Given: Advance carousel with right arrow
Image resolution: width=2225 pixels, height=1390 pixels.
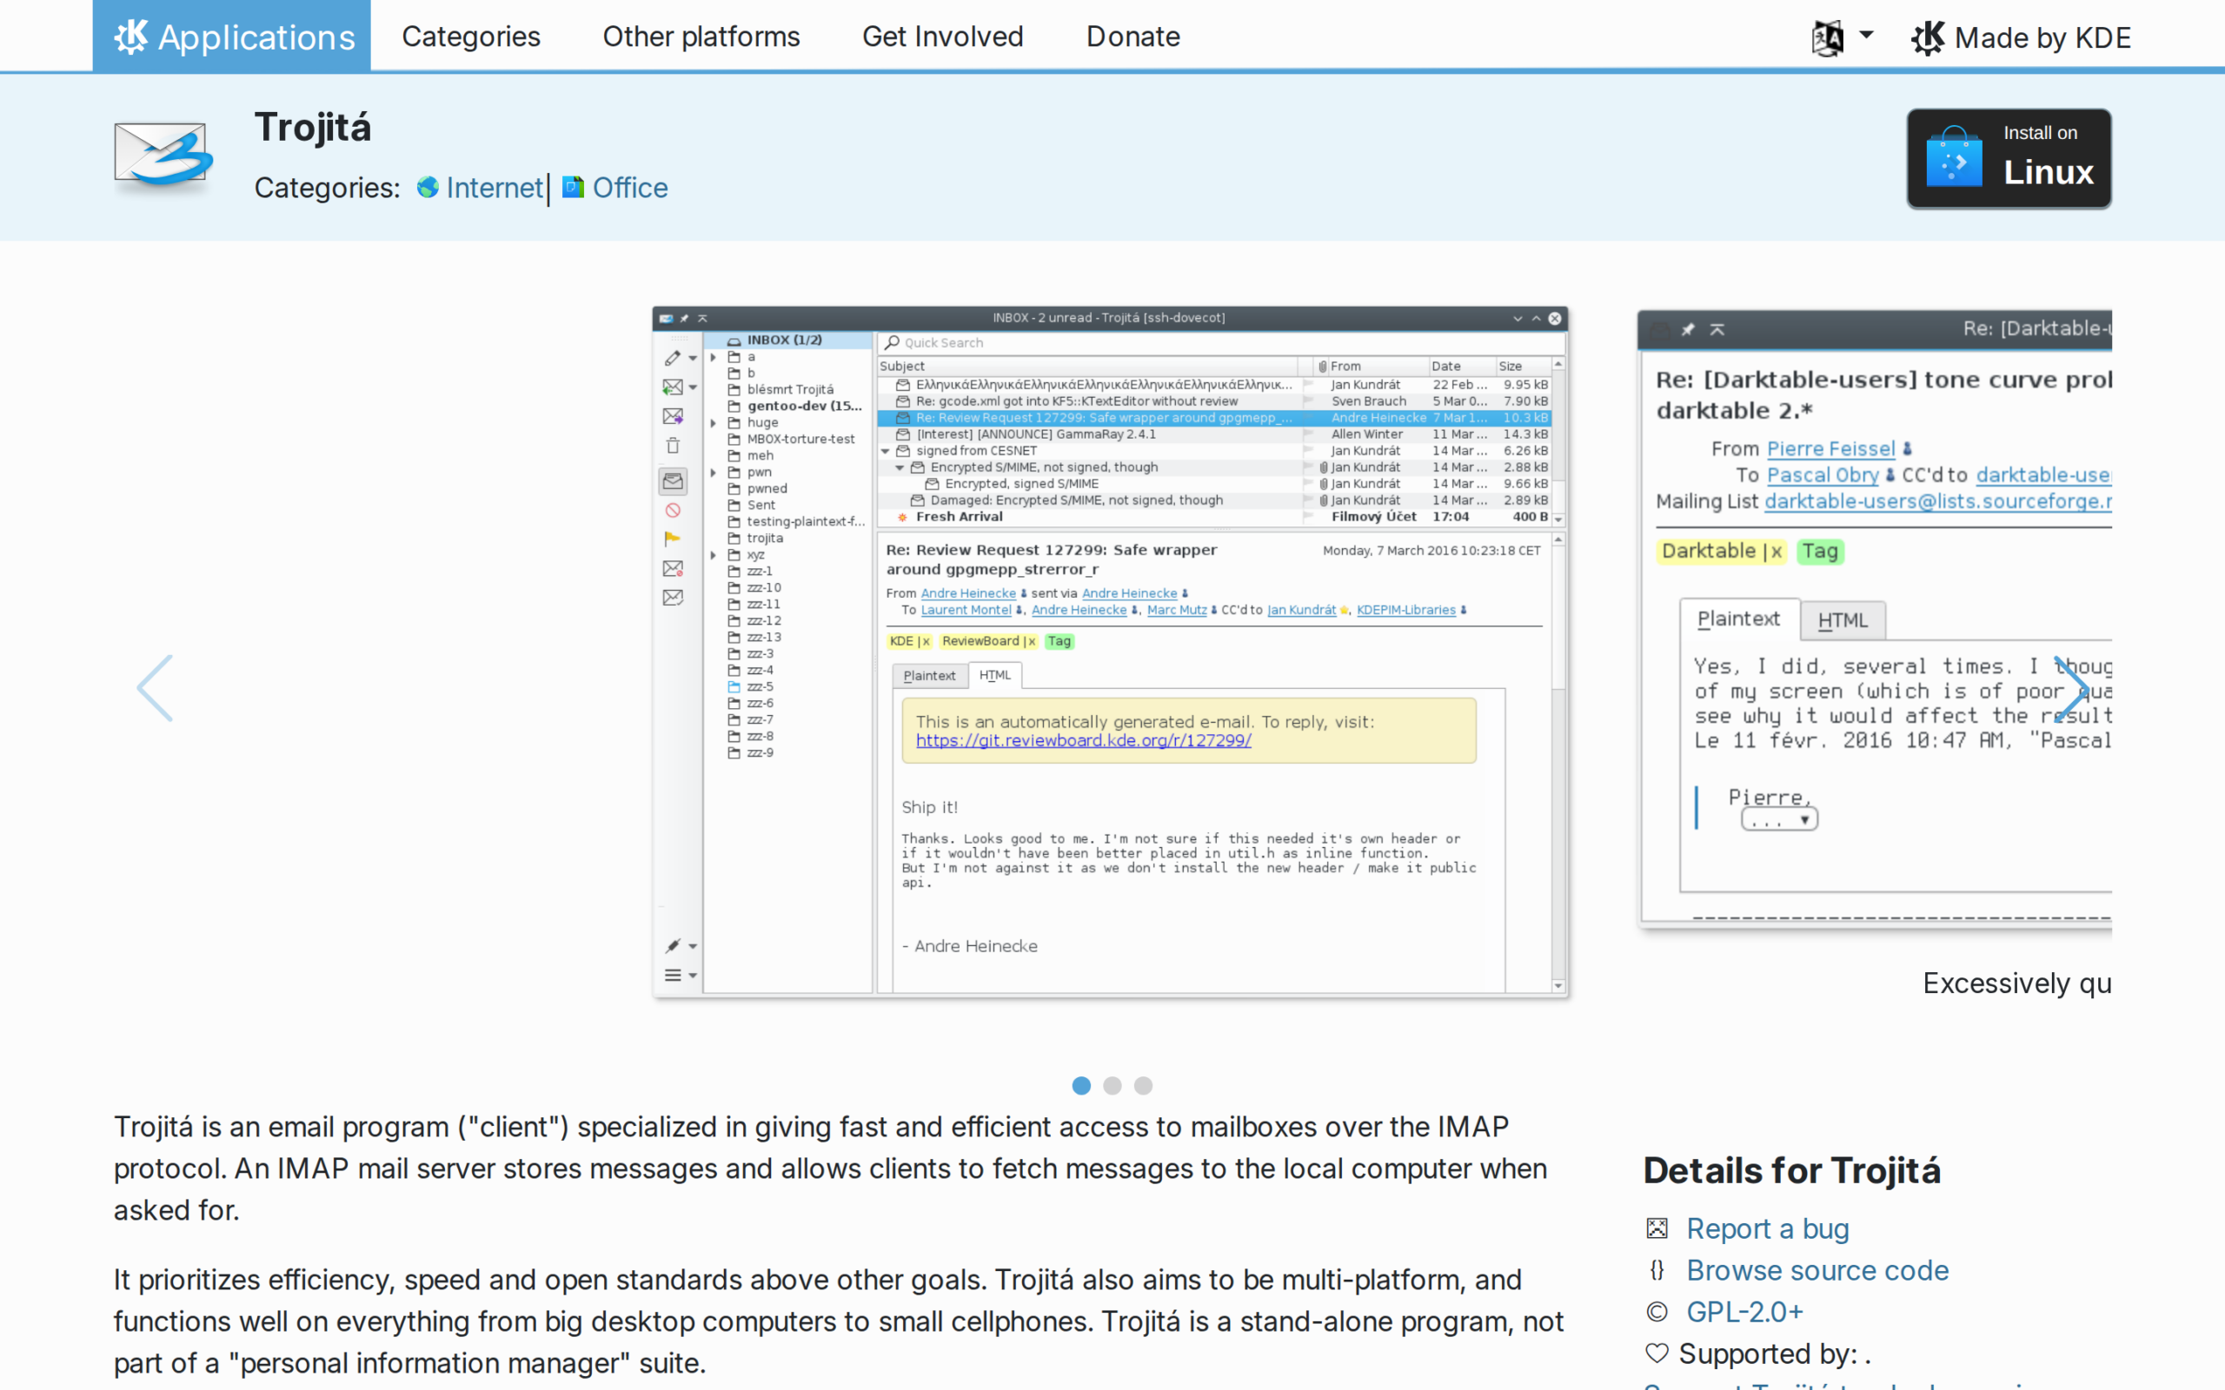Looking at the screenshot, I should point(2071,688).
